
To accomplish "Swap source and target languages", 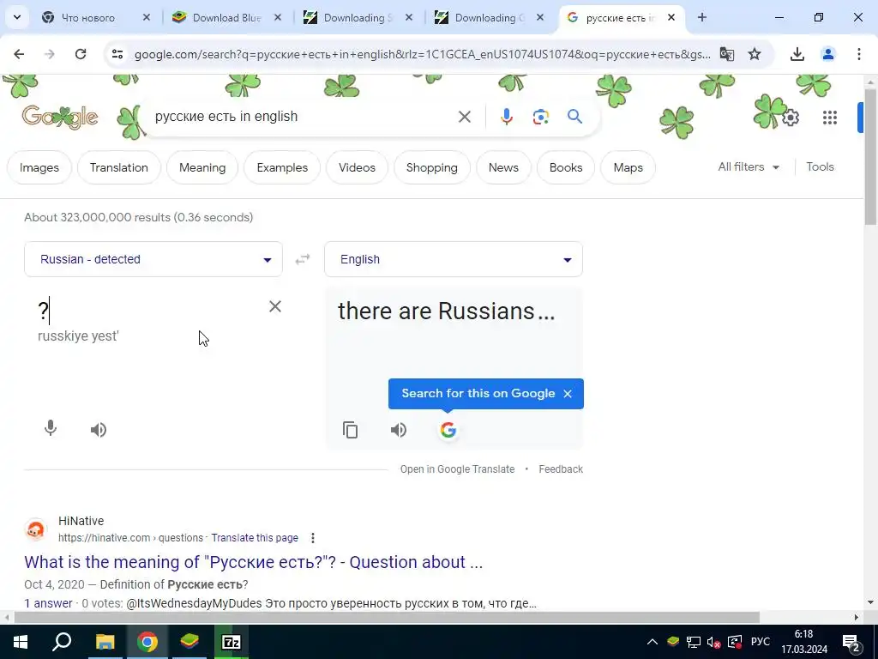I will (303, 259).
